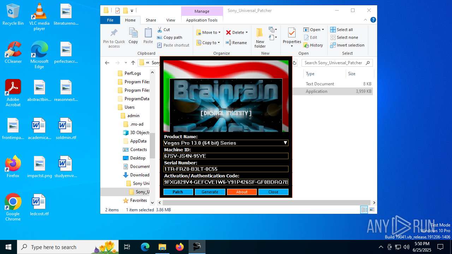Click the Generate button in the keygen

point(210,192)
